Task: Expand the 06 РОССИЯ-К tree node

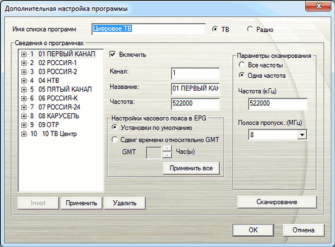Action: point(24,99)
